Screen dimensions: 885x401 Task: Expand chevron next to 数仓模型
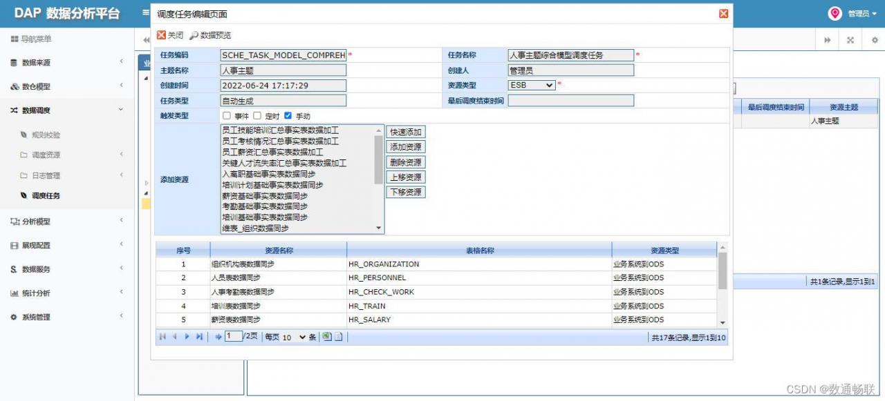pos(122,86)
